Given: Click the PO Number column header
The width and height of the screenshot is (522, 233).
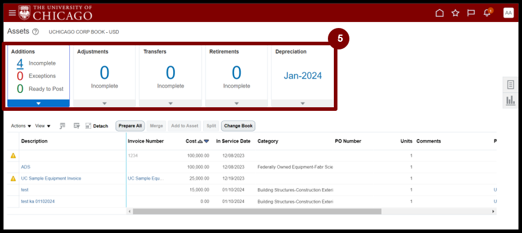Looking at the screenshot, I should [348, 141].
